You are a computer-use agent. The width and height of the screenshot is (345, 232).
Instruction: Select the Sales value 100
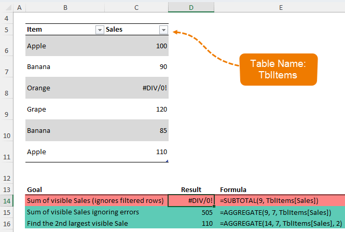tap(136, 46)
